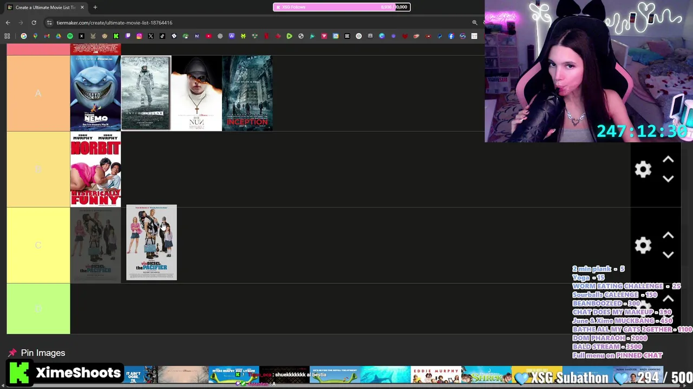Open the Instagram bookmark icon
693x389 pixels.
(x=139, y=36)
